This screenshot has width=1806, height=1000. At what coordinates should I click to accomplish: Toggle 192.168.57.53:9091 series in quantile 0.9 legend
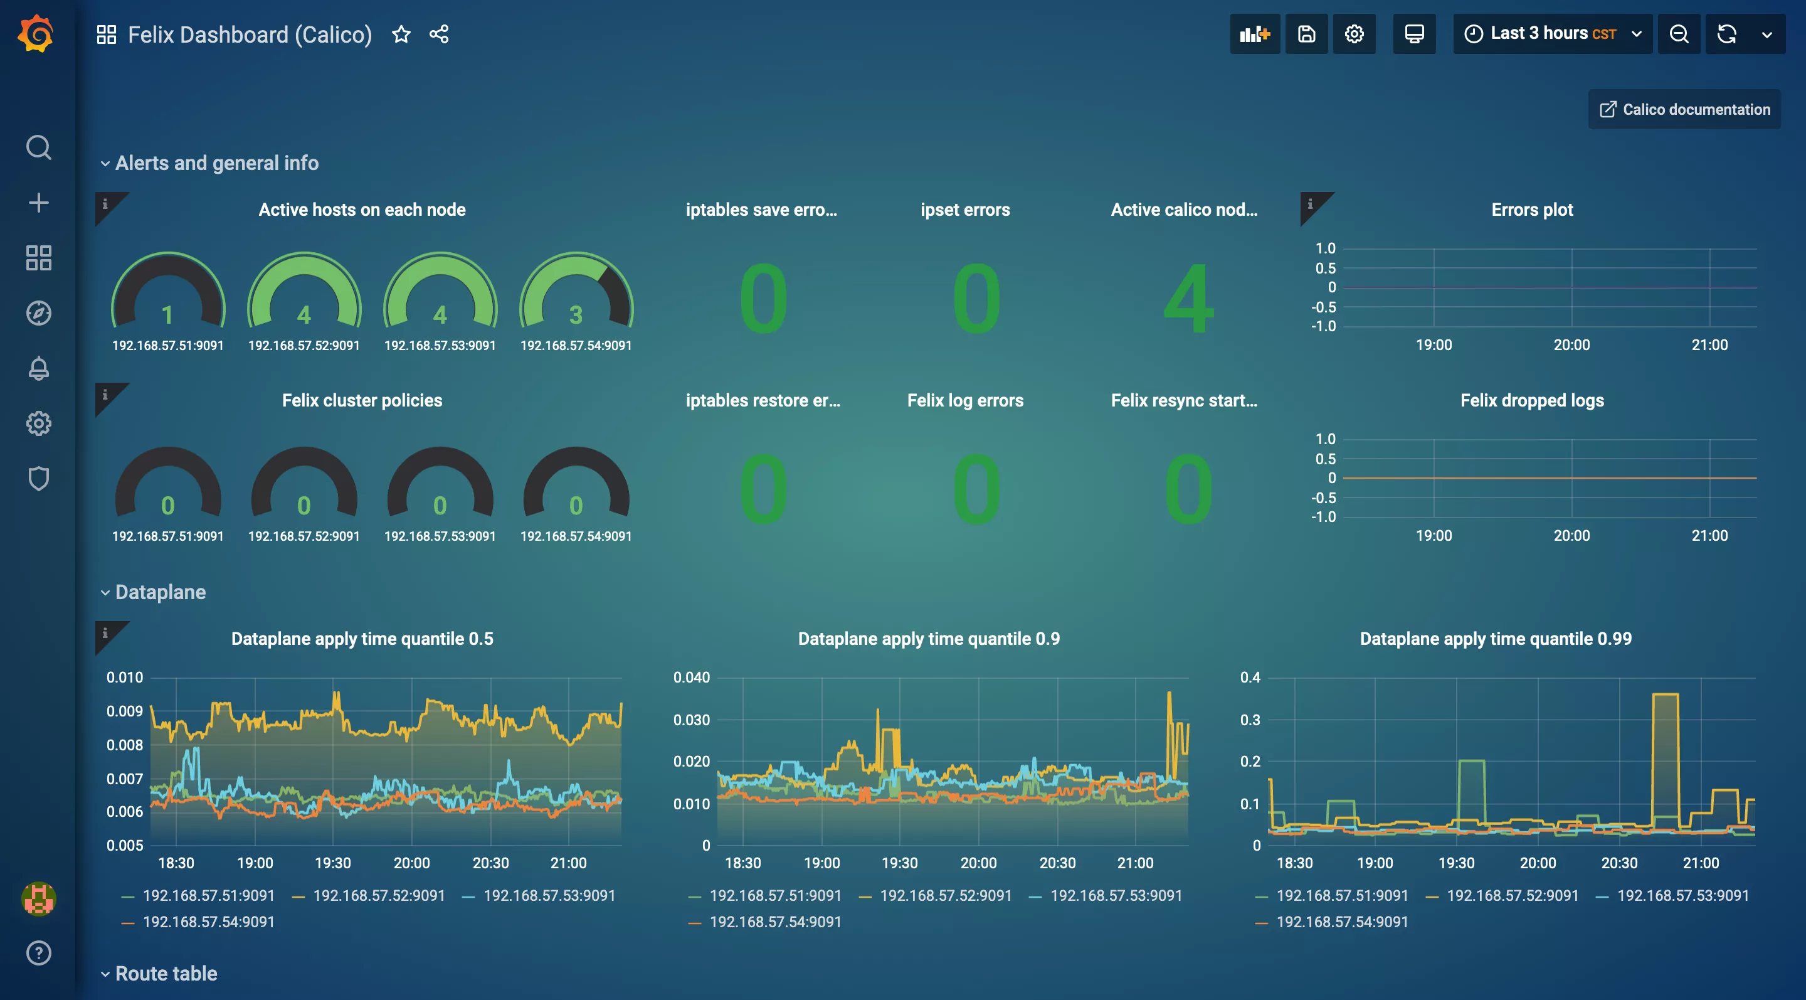click(x=1116, y=895)
